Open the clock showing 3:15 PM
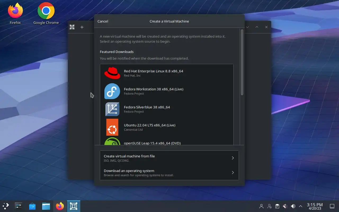 tap(315, 206)
